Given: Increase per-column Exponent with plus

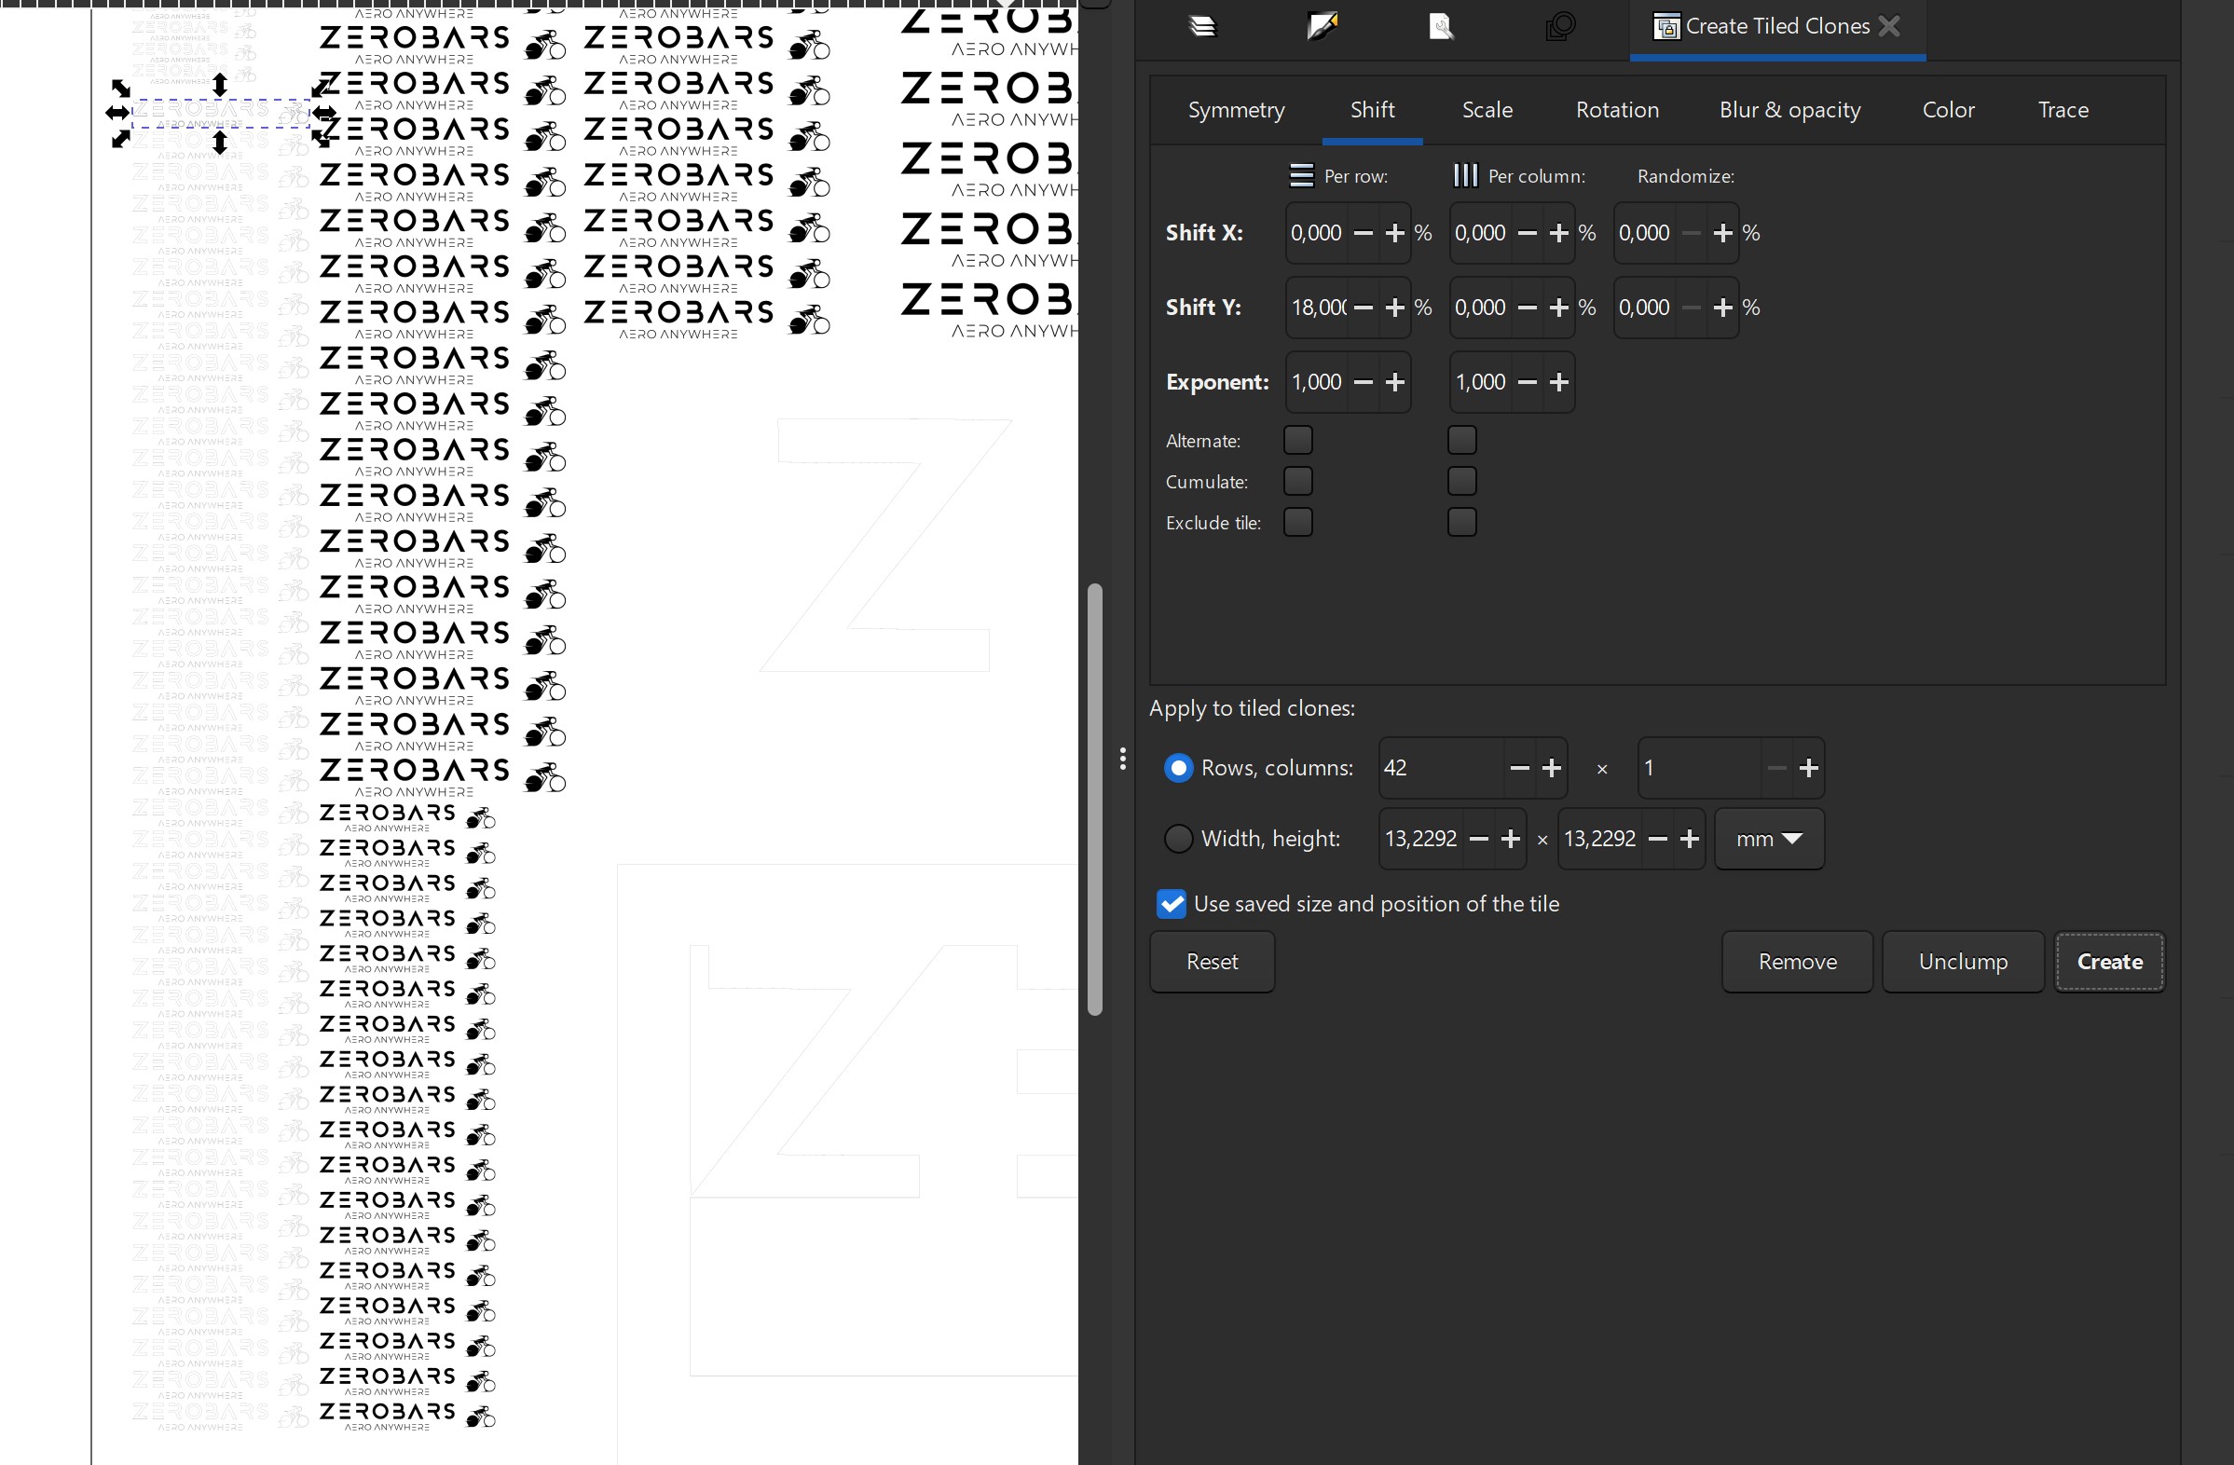Looking at the screenshot, I should click(x=1559, y=382).
